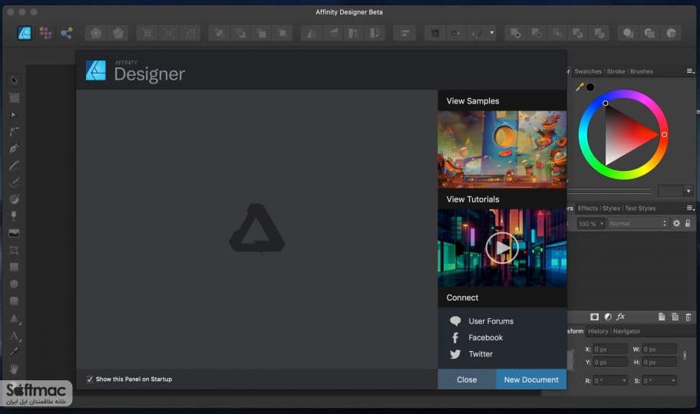This screenshot has height=414, width=700.
Task: Select the Rounded Rectangle tool
Action: [14, 301]
